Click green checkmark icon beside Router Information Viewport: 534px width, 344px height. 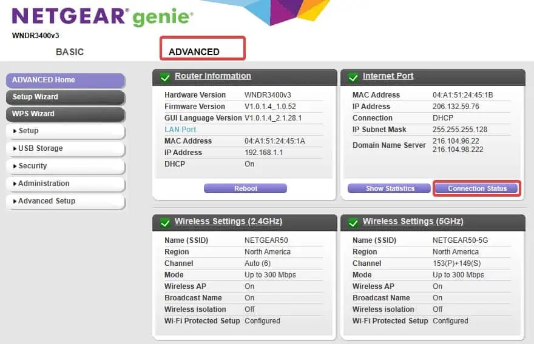(x=165, y=78)
